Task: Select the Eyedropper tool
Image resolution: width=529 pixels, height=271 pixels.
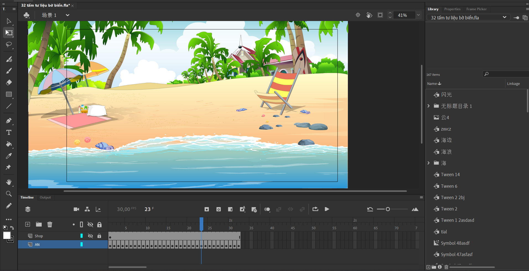Action: [9, 156]
